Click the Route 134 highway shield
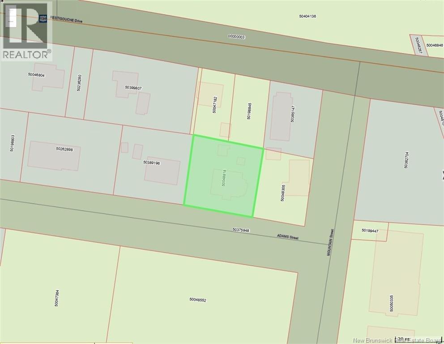The width and height of the screenshot is (444, 344). coord(43,18)
